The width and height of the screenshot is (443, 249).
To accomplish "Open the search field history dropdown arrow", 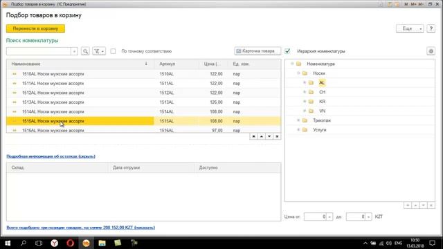I will tap(74, 51).
